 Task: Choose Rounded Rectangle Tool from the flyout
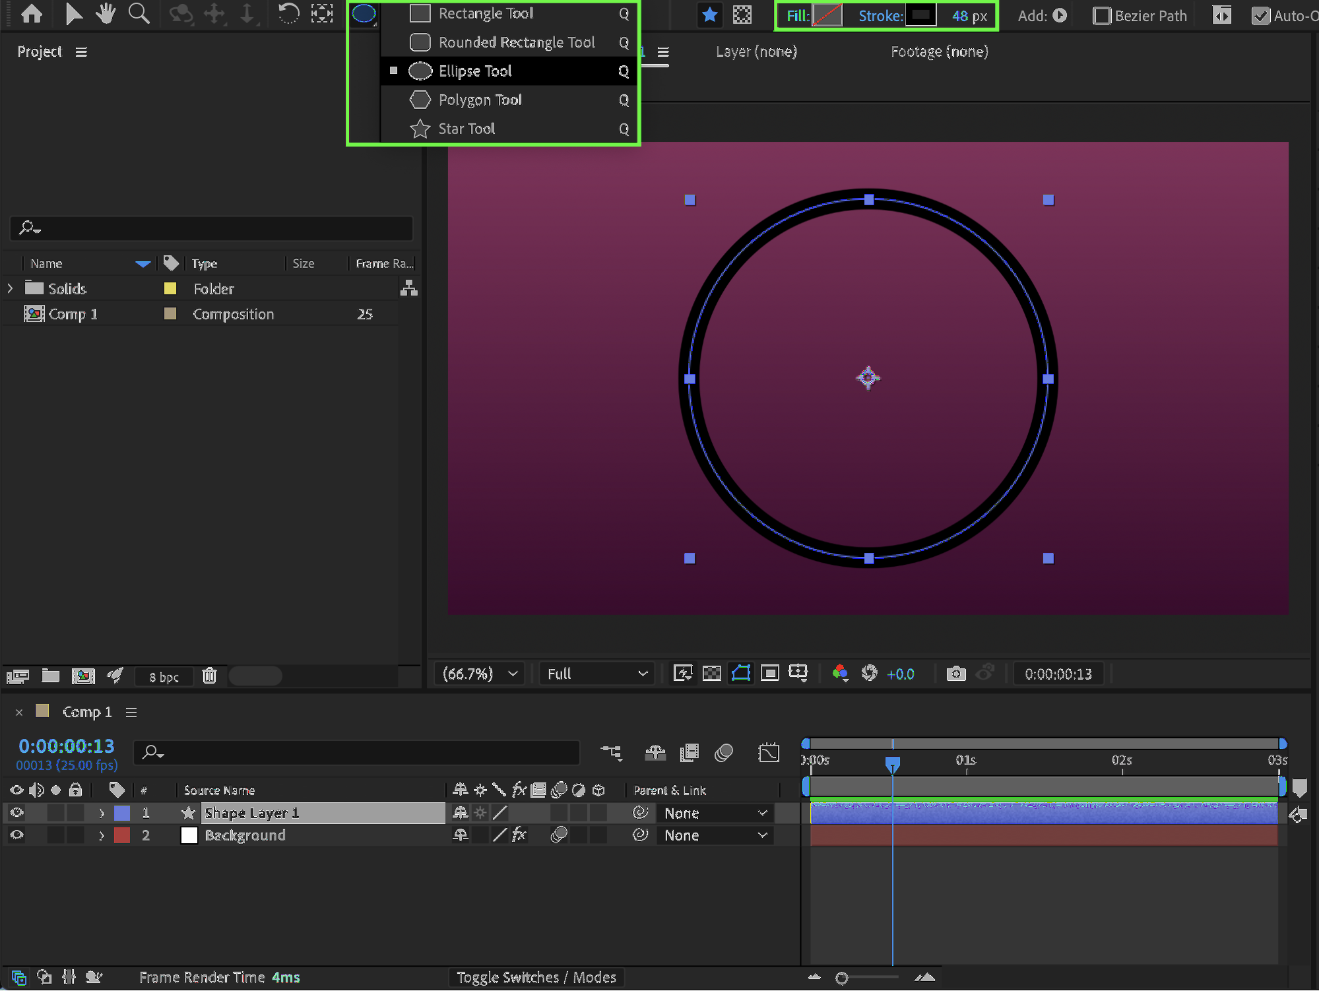click(509, 42)
